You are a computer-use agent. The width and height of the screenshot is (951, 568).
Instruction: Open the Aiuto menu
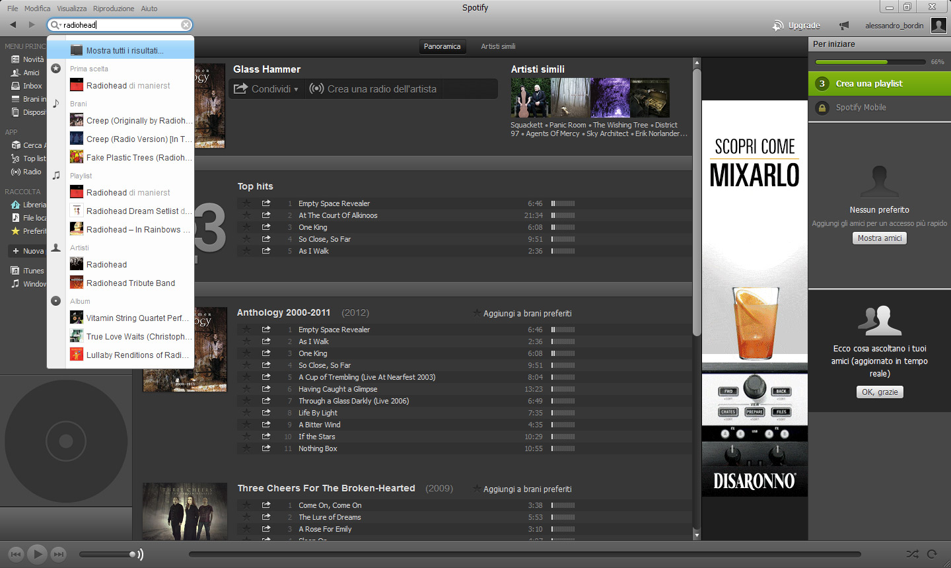(149, 9)
